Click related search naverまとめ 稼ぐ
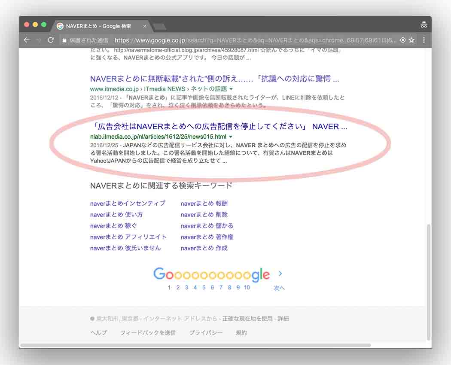 pyautogui.click(x=113, y=226)
